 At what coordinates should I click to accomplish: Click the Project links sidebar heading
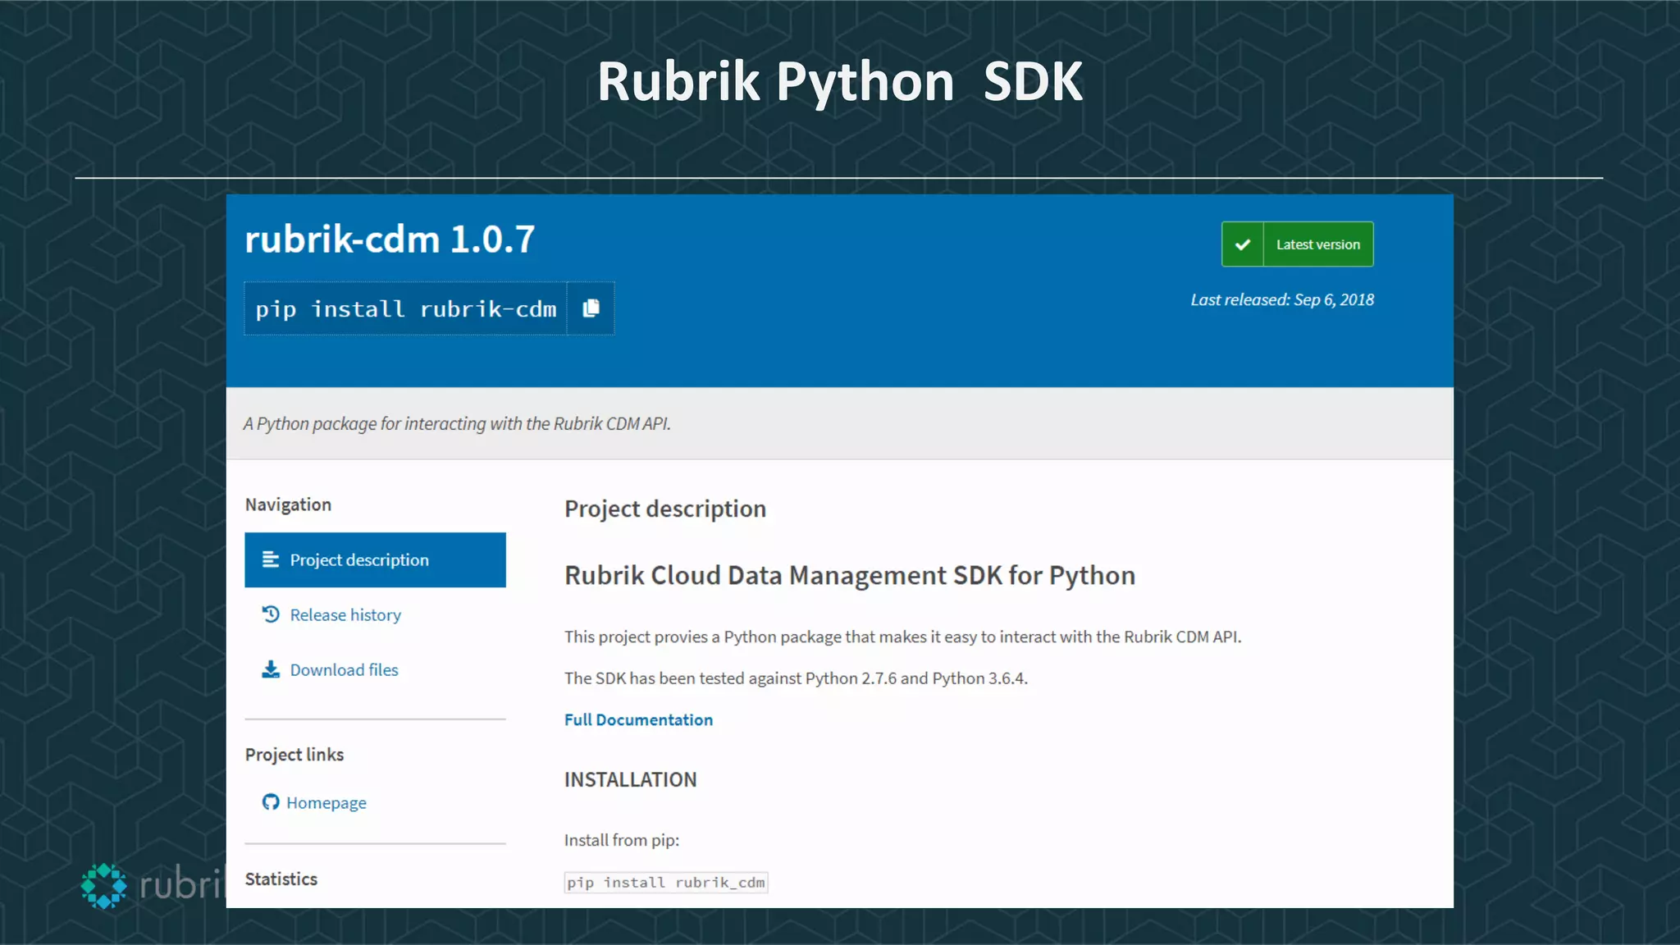pyautogui.click(x=294, y=755)
